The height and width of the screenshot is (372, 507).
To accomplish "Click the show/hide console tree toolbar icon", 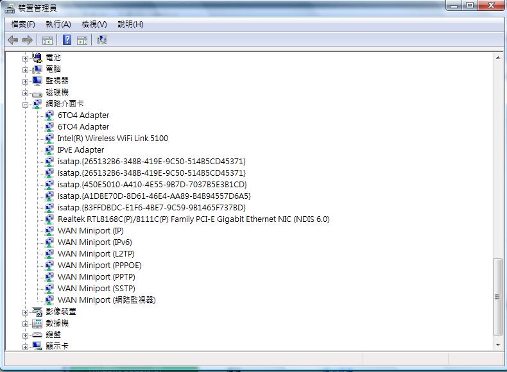I will coord(47,40).
